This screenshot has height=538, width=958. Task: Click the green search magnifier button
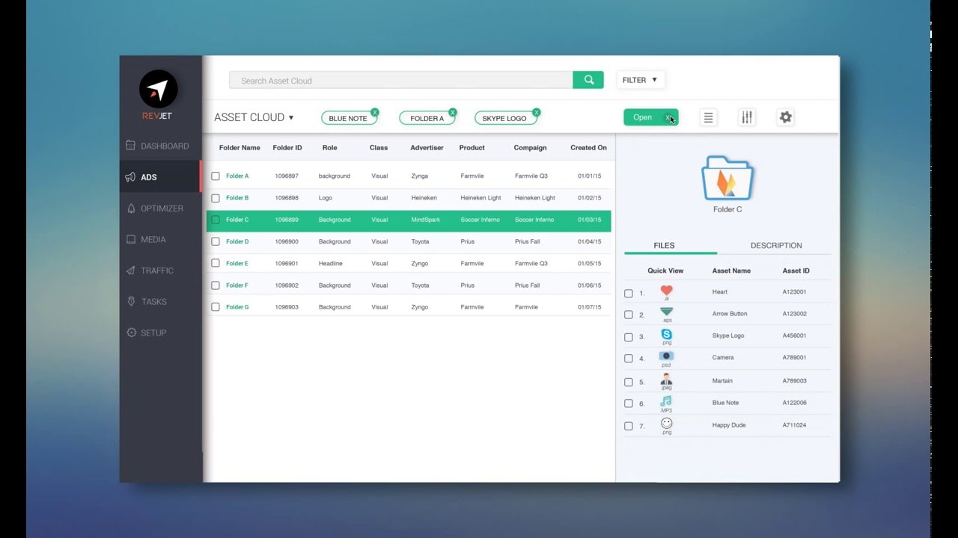(588, 80)
